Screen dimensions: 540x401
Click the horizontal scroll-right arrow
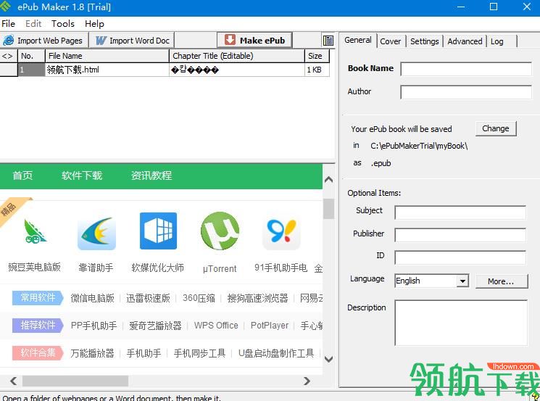click(307, 381)
